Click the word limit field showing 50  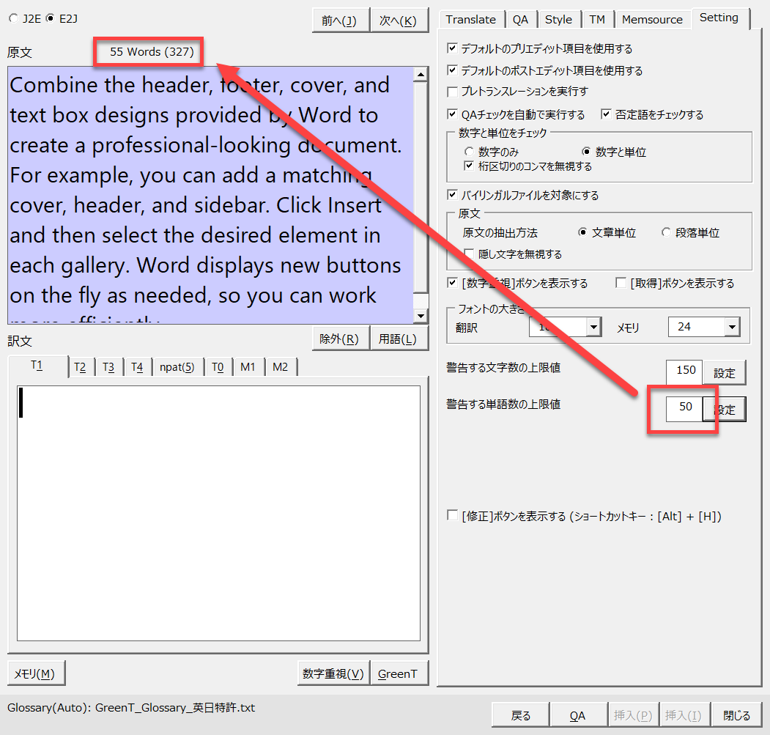[x=684, y=407]
